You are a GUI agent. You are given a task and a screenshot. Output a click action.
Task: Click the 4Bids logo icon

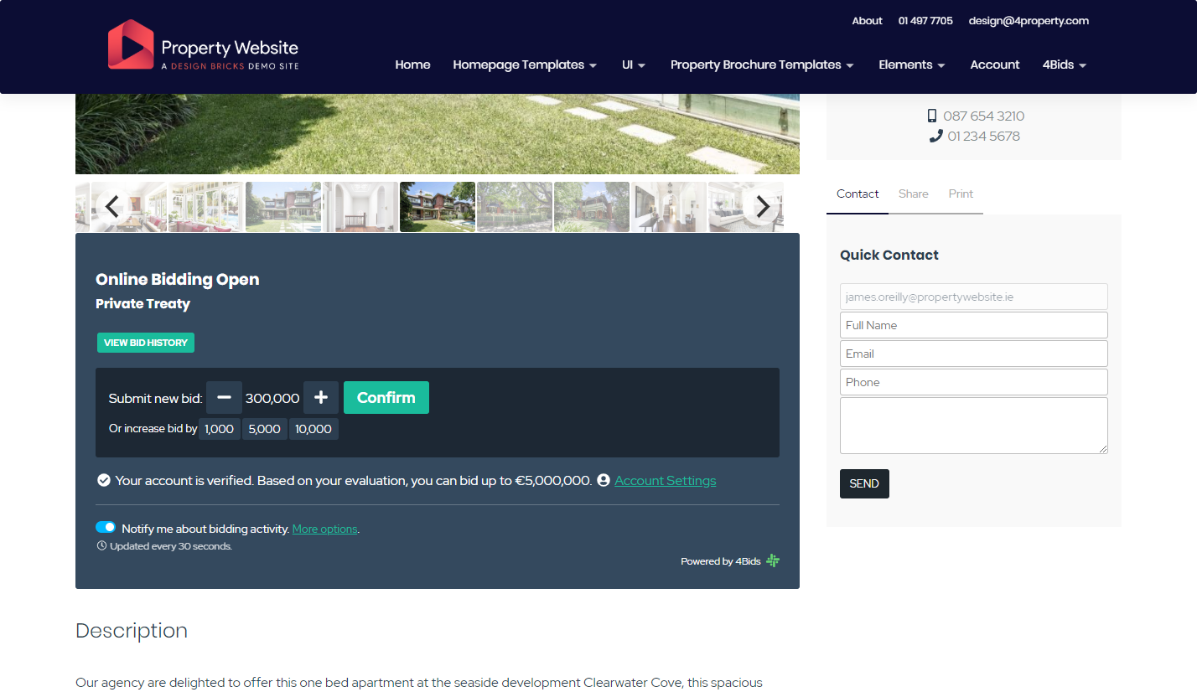(773, 561)
